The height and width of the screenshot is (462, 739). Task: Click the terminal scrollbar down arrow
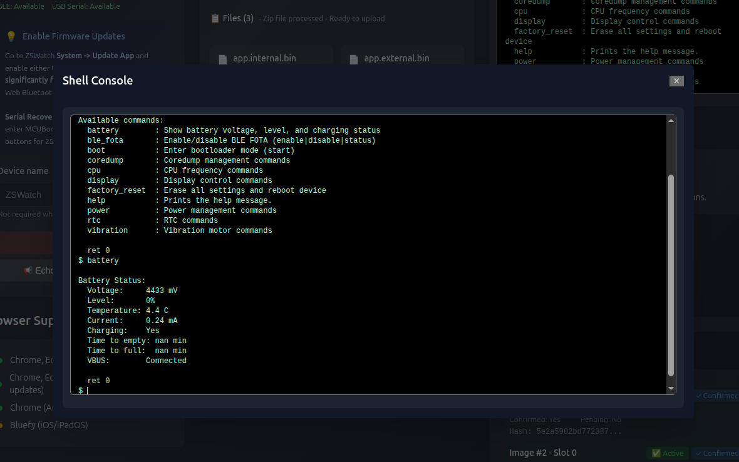tap(671, 389)
